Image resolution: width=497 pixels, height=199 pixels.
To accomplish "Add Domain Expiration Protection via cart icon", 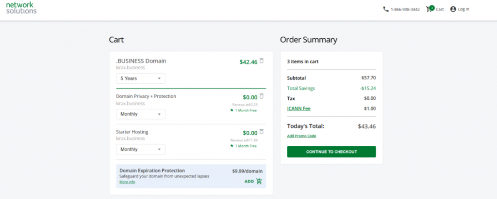I will 259,182.
